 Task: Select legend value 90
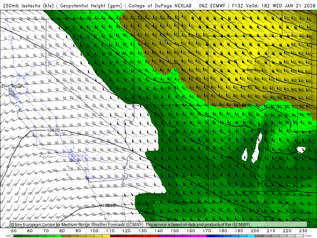pos(78,231)
